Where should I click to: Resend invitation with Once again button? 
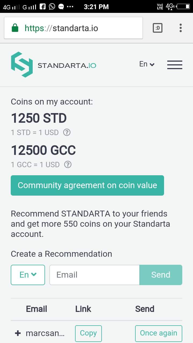[159, 333]
